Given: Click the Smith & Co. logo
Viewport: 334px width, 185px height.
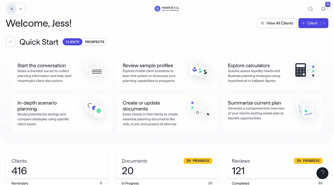Looking at the screenshot, I should point(167,9).
